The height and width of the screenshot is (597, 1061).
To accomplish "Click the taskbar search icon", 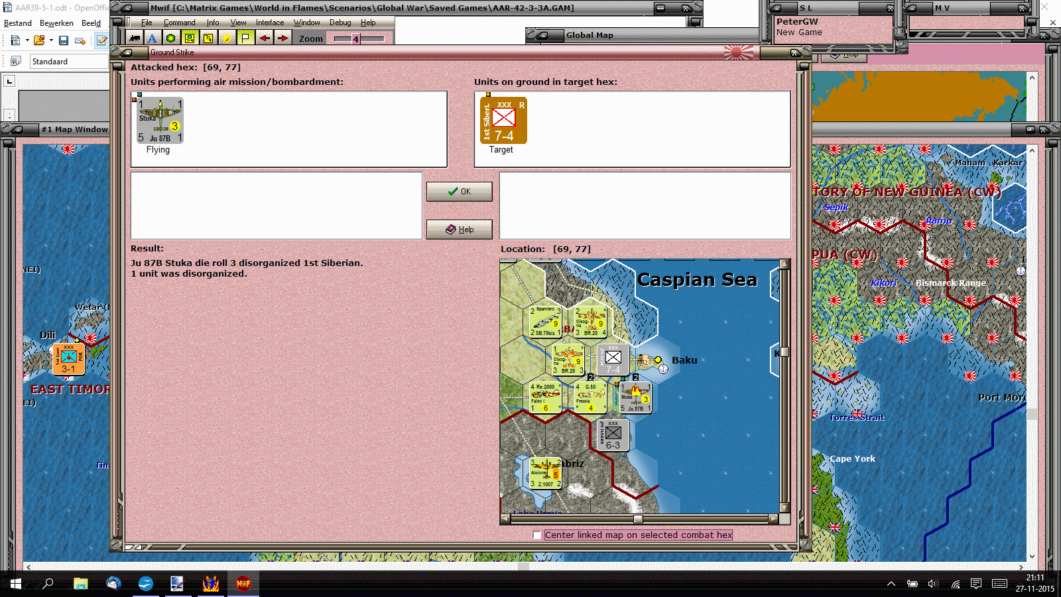I will point(48,584).
